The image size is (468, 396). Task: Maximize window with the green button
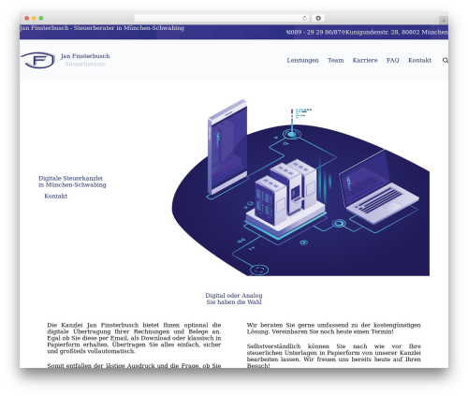tap(41, 19)
